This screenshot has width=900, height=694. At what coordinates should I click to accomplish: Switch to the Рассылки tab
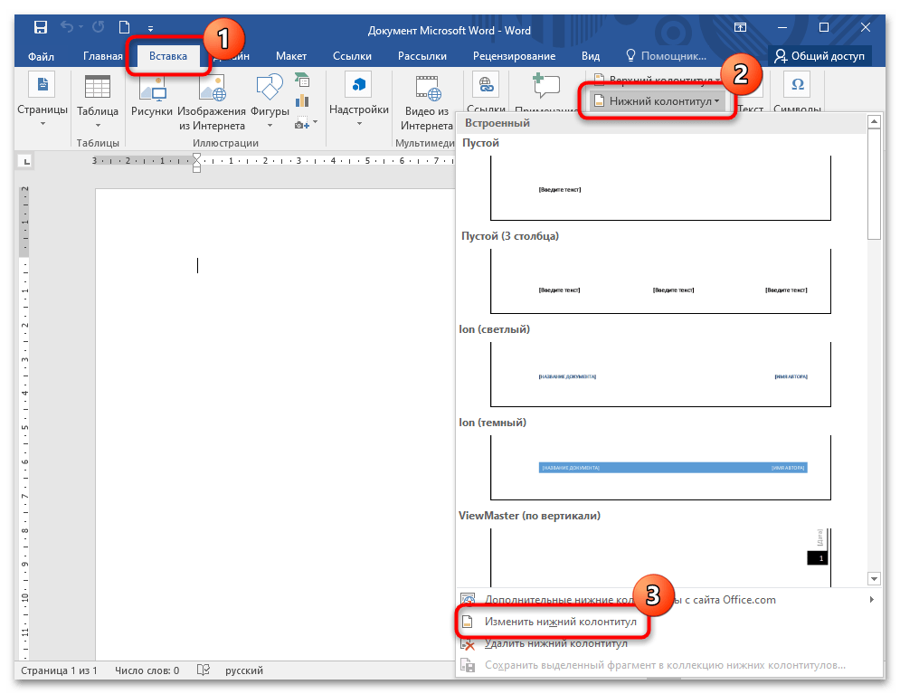point(422,56)
